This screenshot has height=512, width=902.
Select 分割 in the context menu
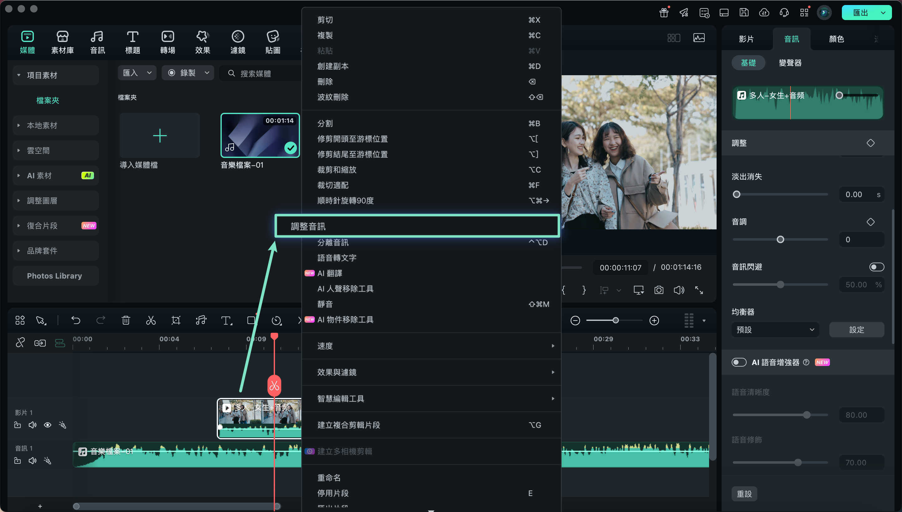tap(431, 123)
